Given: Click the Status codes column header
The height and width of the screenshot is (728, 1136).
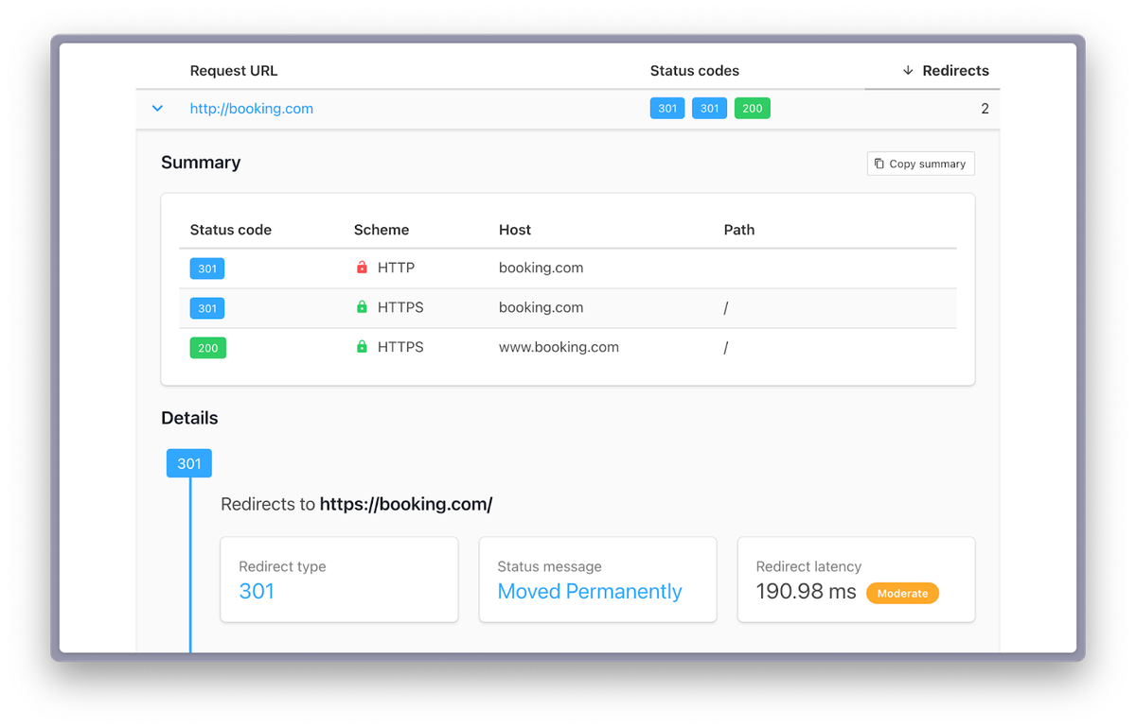Looking at the screenshot, I should (695, 71).
